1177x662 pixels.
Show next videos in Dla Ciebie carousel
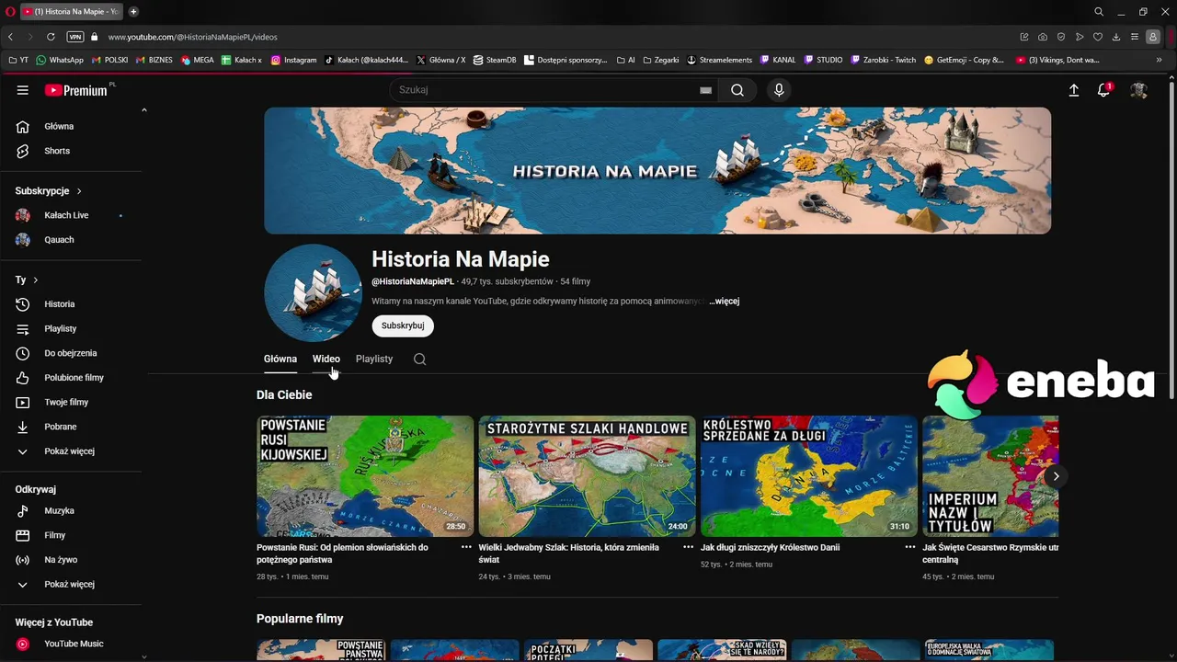[x=1056, y=476]
